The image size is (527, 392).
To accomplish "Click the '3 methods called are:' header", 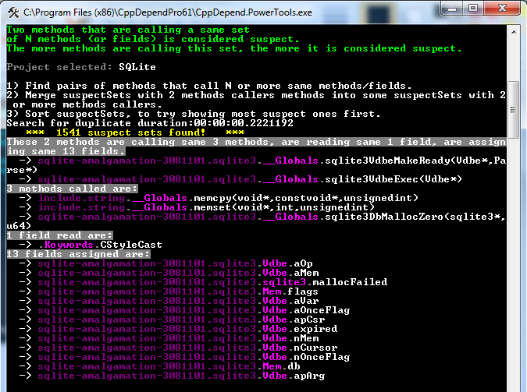I will 72,189.
